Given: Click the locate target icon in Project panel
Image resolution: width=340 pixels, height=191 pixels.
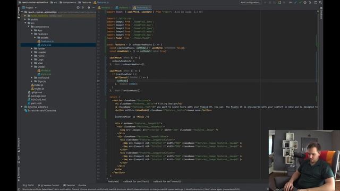Looking at the screenshot, I should (x=78, y=7).
